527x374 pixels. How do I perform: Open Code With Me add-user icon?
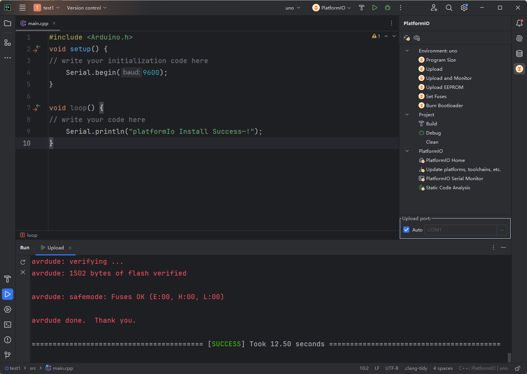click(x=434, y=8)
